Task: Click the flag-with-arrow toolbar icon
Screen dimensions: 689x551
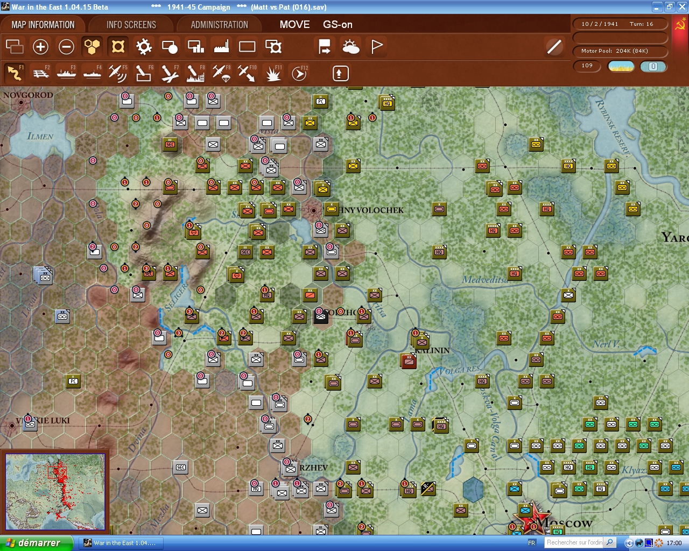Action: (x=325, y=47)
